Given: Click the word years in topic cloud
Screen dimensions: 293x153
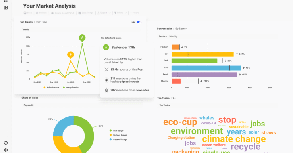Looking at the screenshot, I should point(236,132).
